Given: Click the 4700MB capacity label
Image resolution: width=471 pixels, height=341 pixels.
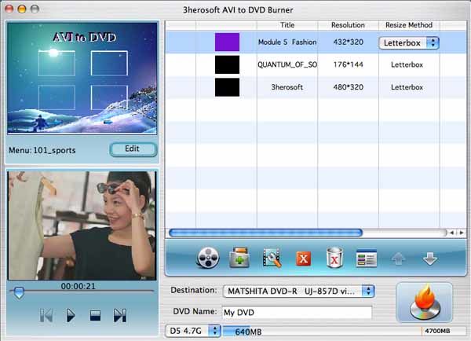Looking at the screenshot, I should (x=437, y=331).
